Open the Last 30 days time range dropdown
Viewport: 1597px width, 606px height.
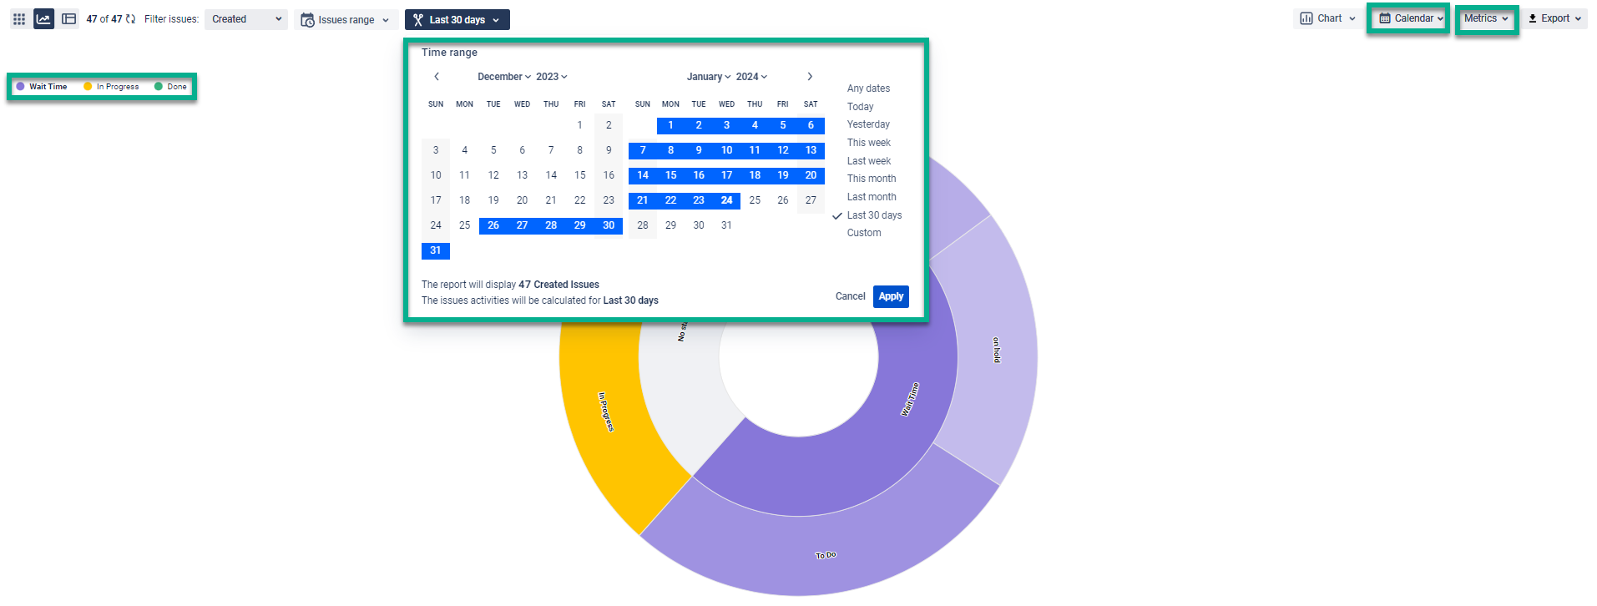(457, 19)
